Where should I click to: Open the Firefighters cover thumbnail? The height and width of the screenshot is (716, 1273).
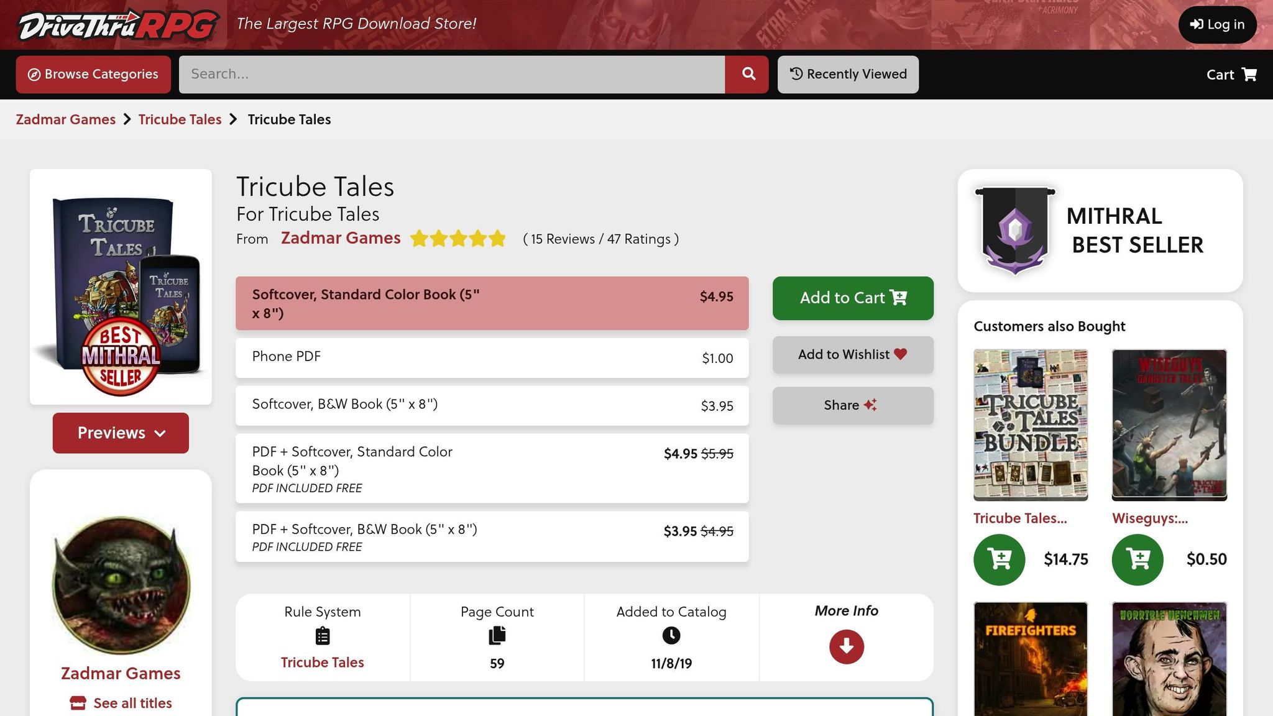[1031, 659]
